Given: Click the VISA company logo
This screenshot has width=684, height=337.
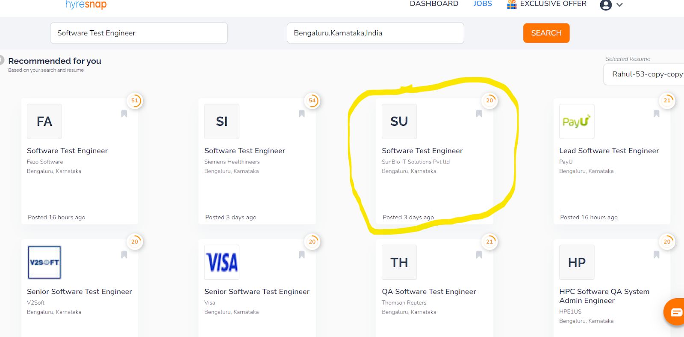Looking at the screenshot, I should 222,262.
